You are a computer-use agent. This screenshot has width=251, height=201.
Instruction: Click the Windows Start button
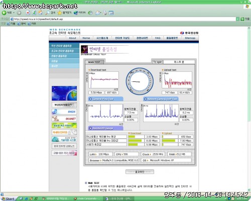pyautogui.click(x=8, y=198)
